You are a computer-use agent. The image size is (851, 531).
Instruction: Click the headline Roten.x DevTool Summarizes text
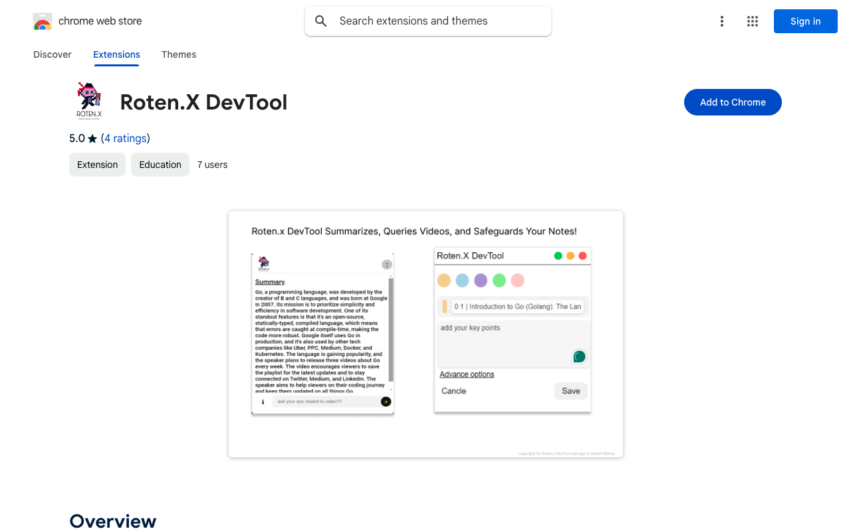point(414,232)
